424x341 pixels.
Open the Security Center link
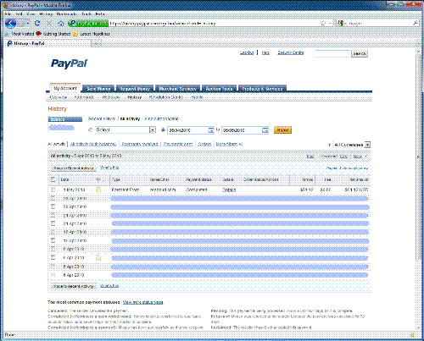(x=291, y=52)
